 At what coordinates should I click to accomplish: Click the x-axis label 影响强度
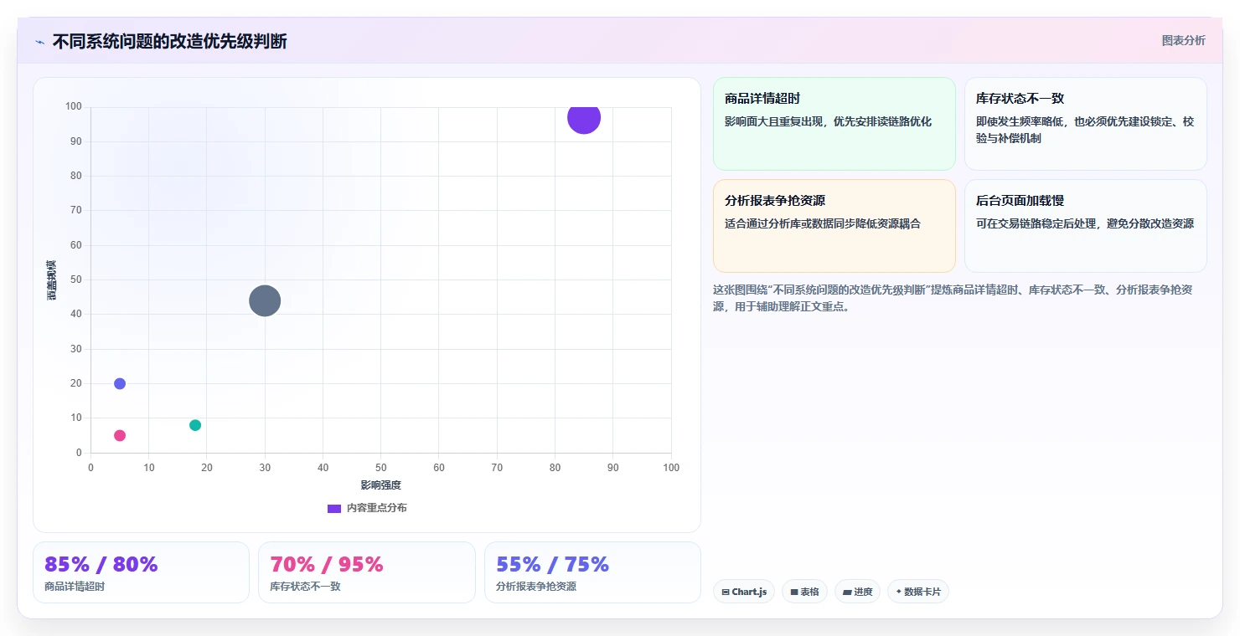[x=381, y=485]
